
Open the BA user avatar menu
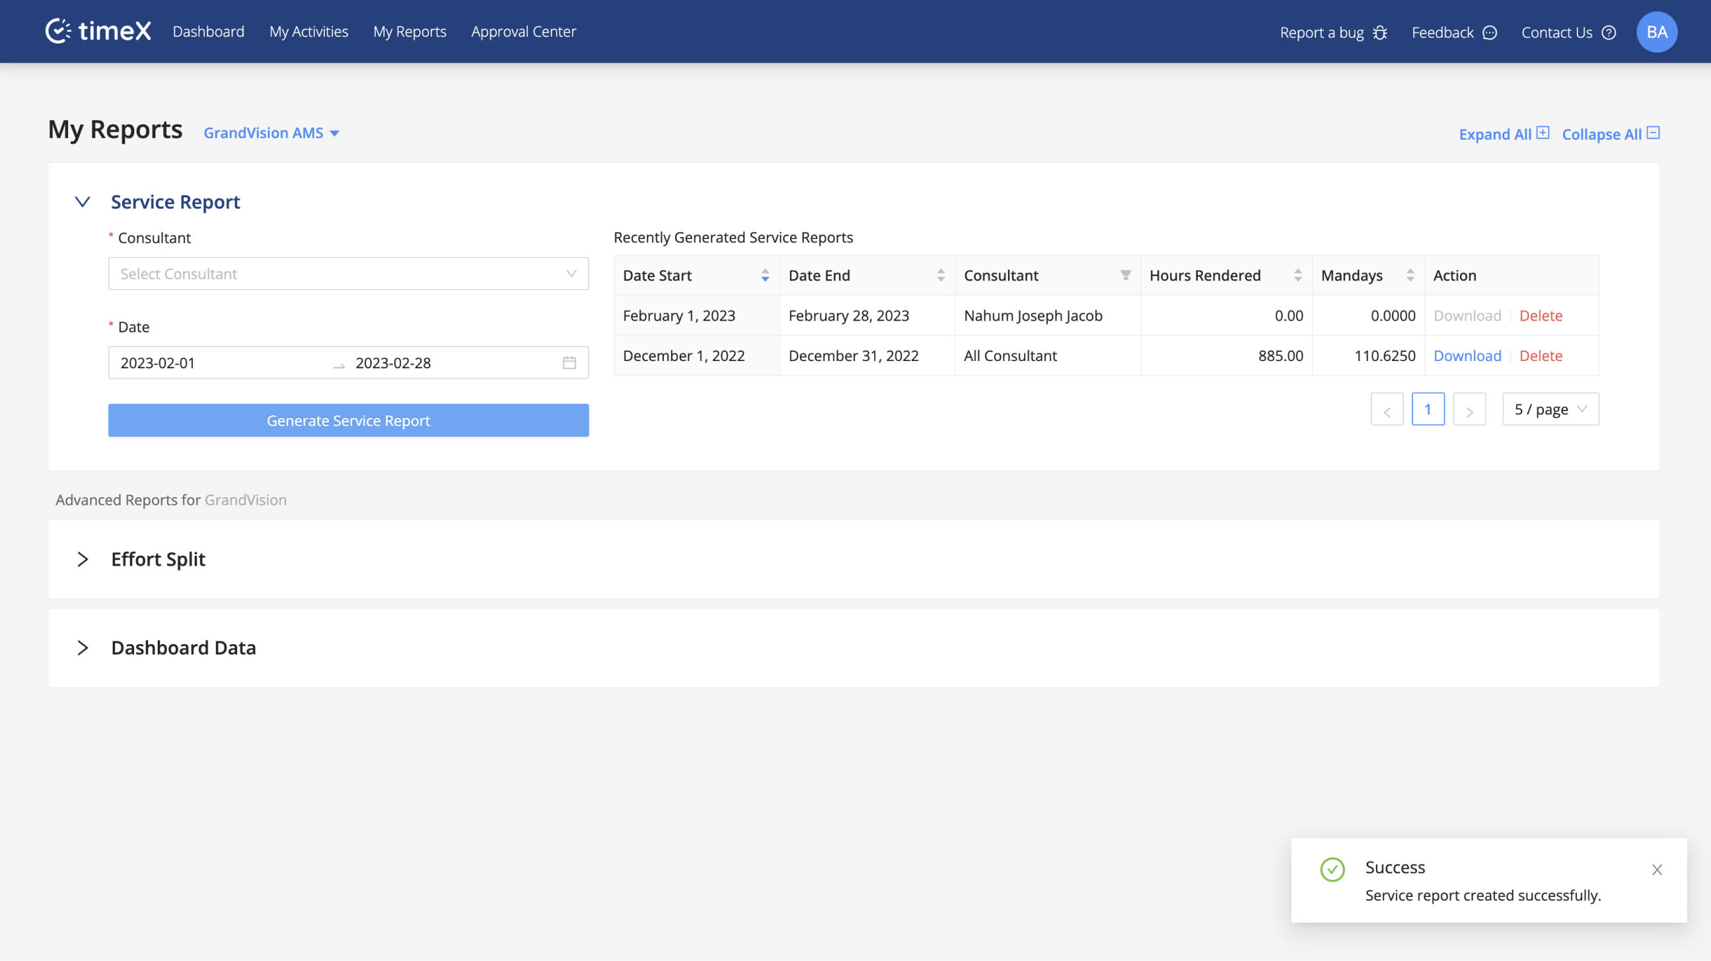[1657, 32]
